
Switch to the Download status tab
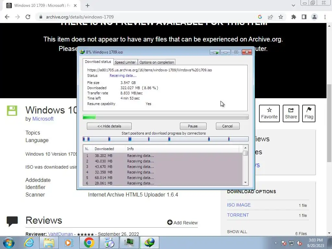pos(98,62)
